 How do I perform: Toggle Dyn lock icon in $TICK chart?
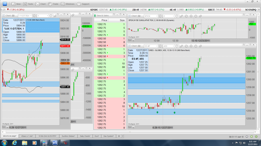click(x=133, y=40)
